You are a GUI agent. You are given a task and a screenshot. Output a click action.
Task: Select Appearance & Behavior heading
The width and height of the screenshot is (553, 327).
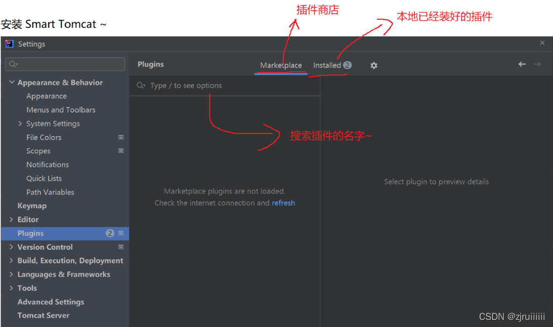point(60,82)
